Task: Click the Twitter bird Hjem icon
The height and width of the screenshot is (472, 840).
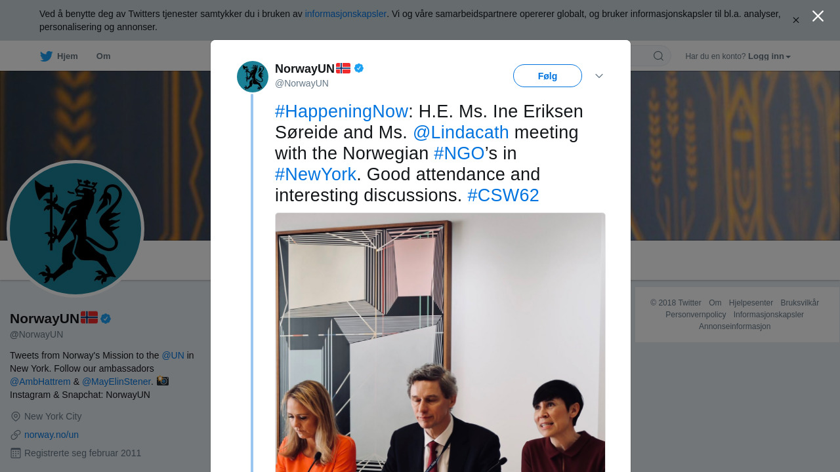Action: [x=46, y=56]
